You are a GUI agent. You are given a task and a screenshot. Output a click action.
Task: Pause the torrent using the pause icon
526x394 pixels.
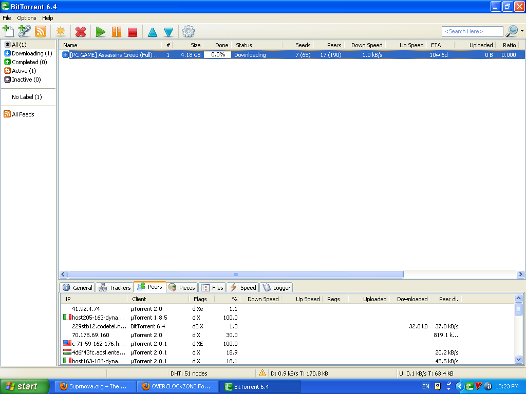(x=117, y=32)
